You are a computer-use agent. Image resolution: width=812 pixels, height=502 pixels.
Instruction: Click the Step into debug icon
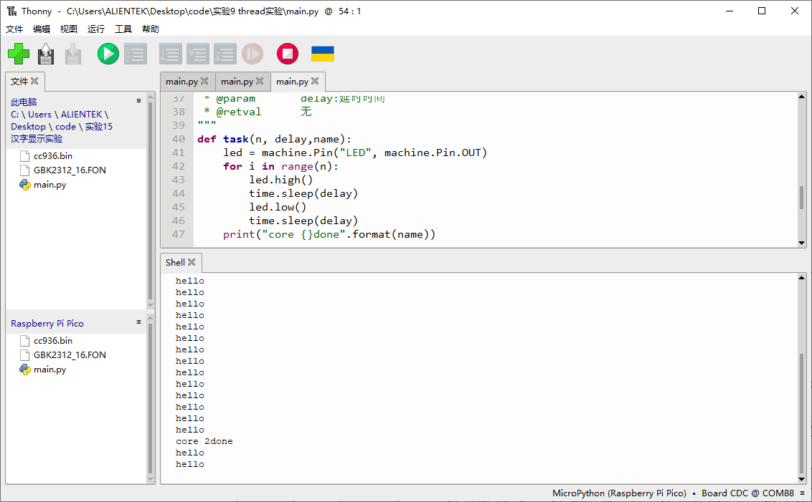click(198, 54)
